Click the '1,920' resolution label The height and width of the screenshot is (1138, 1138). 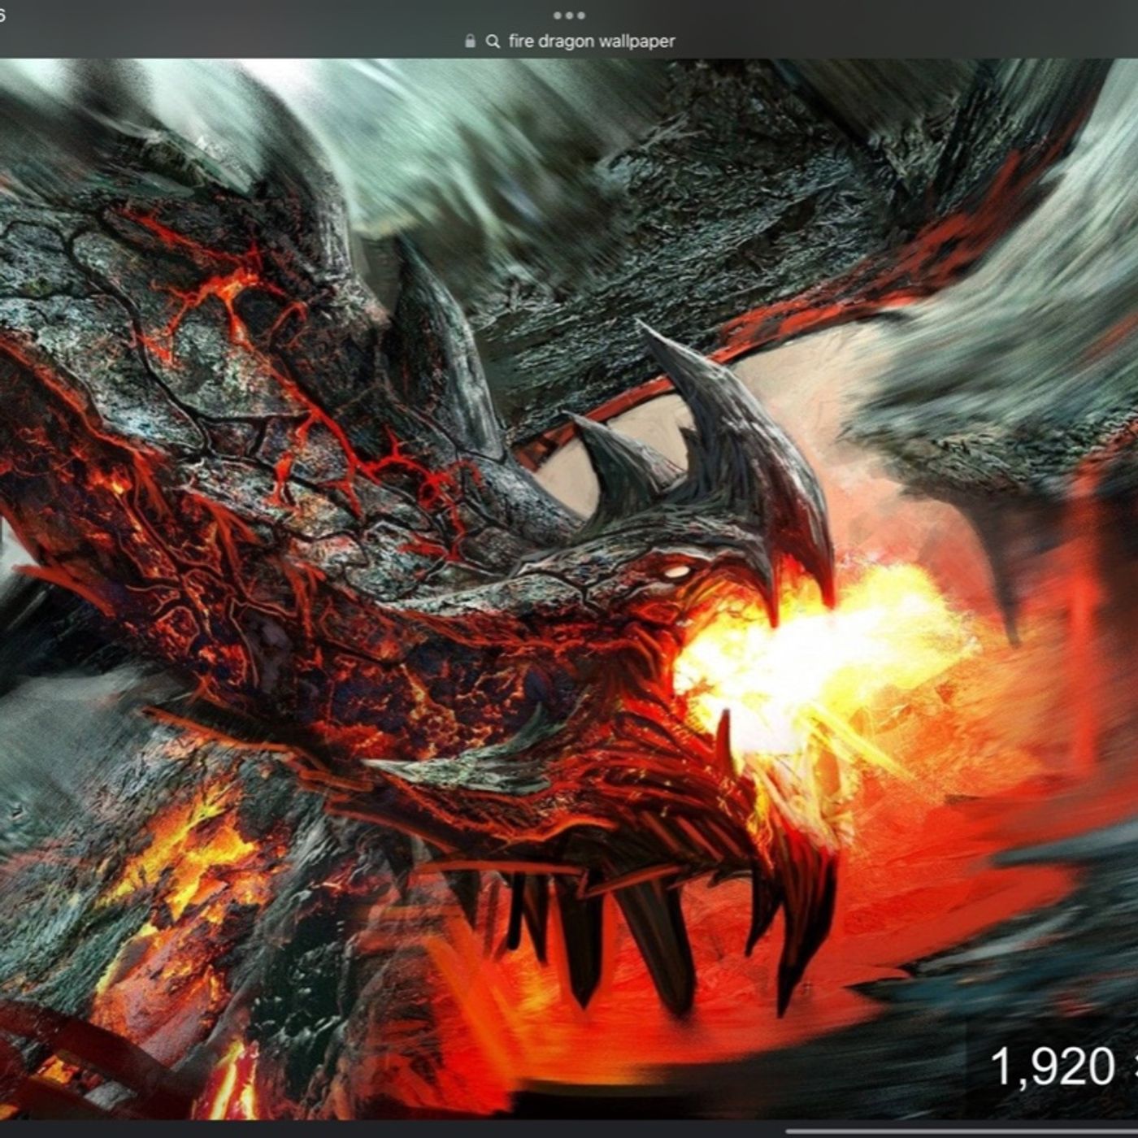(1053, 1066)
